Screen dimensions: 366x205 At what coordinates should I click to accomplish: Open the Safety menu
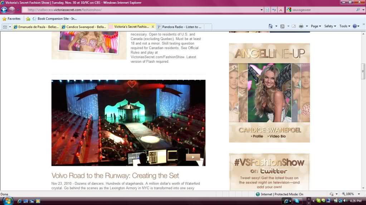(x=330, y=26)
